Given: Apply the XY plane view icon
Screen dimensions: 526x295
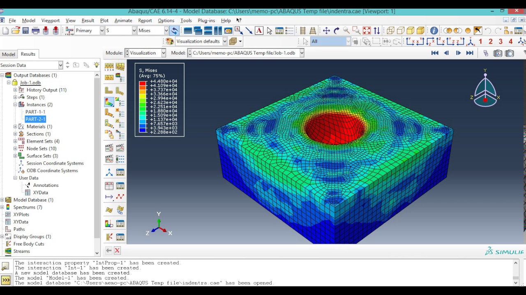Looking at the screenshot, I should (x=410, y=41).
